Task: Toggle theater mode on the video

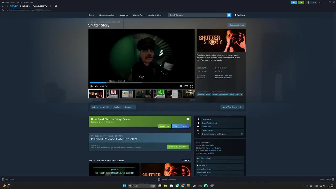Action: pyautogui.click(x=186, y=86)
